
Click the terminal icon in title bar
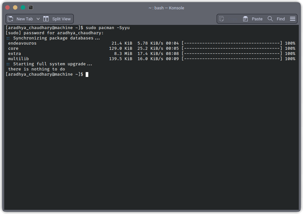[x=31, y=7]
